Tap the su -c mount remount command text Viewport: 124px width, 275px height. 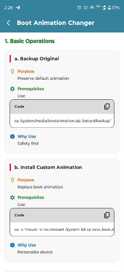click(x=65, y=229)
